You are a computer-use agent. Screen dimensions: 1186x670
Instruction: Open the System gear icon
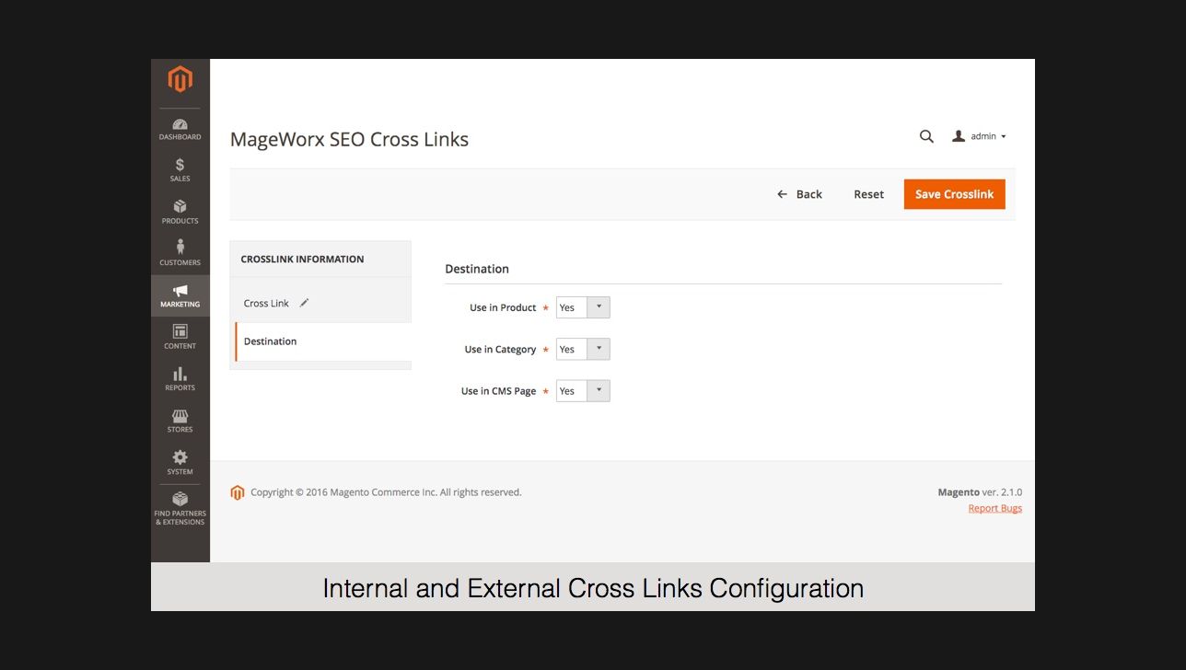[180, 462]
